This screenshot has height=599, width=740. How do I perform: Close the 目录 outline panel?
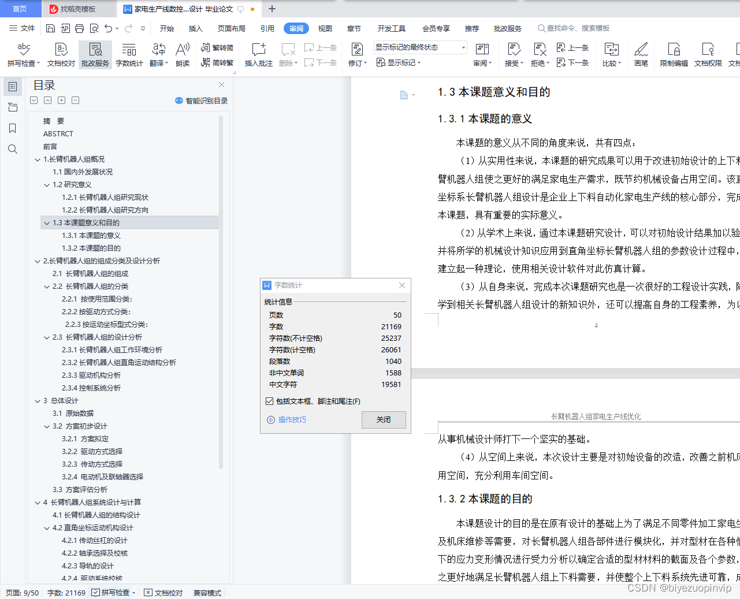click(221, 85)
